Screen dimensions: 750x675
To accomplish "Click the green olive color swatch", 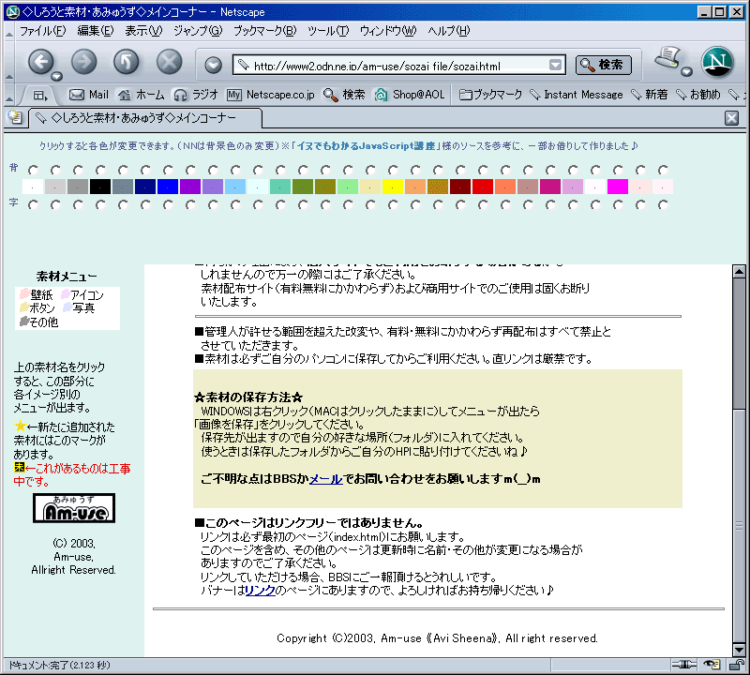I will 303,187.
